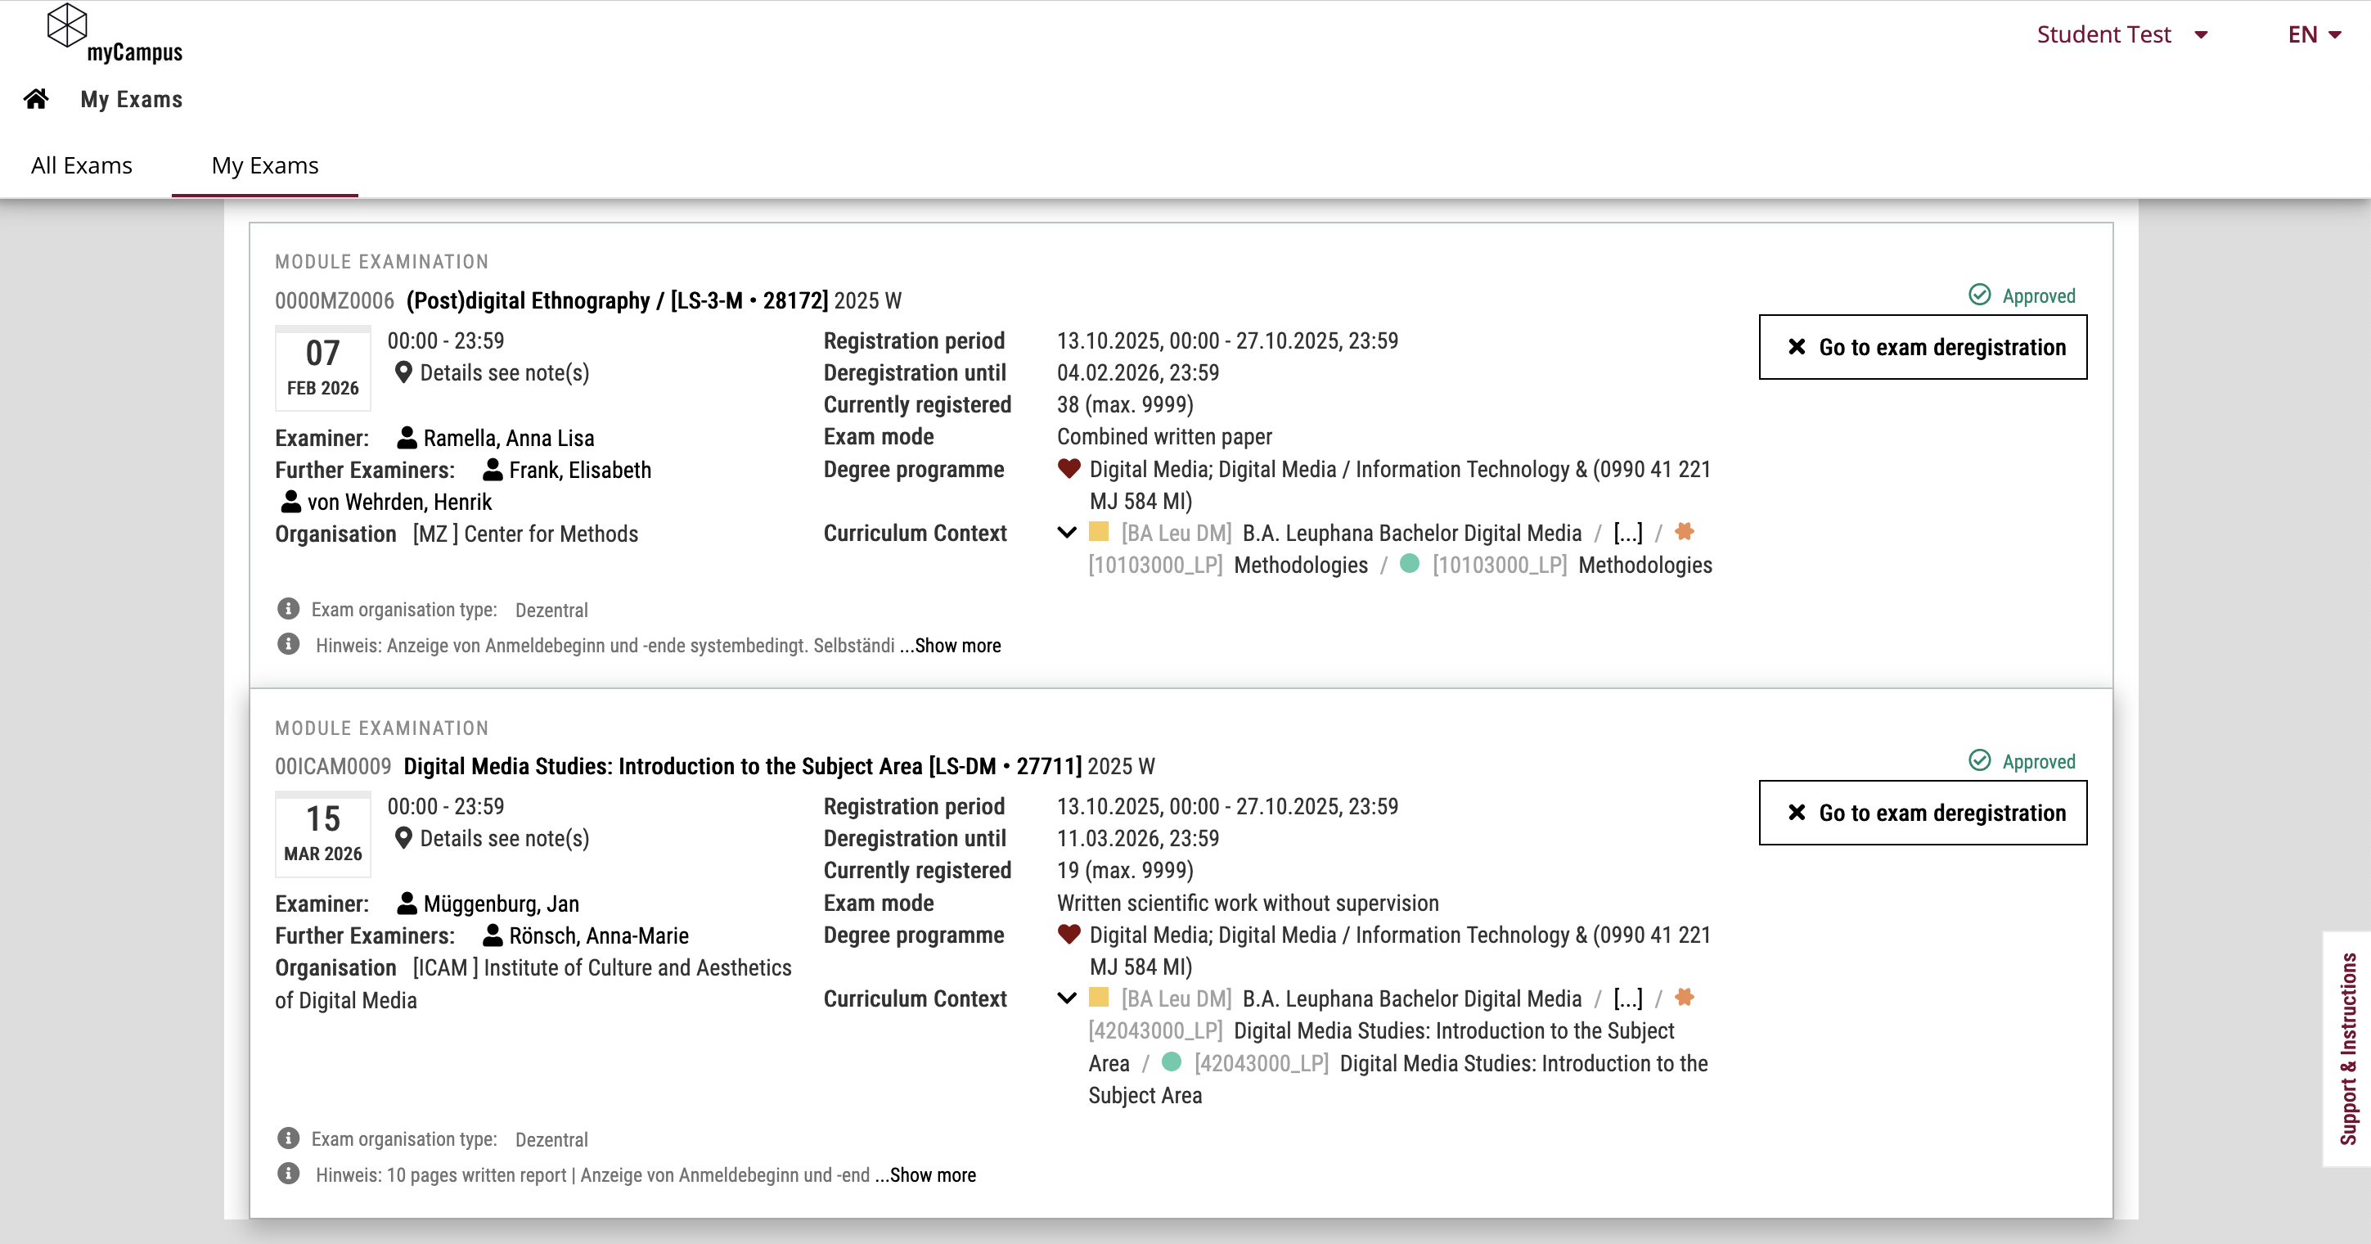Click info icon beside '10 pages written report' note
The image size is (2371, 1244).
point(288,1174)
